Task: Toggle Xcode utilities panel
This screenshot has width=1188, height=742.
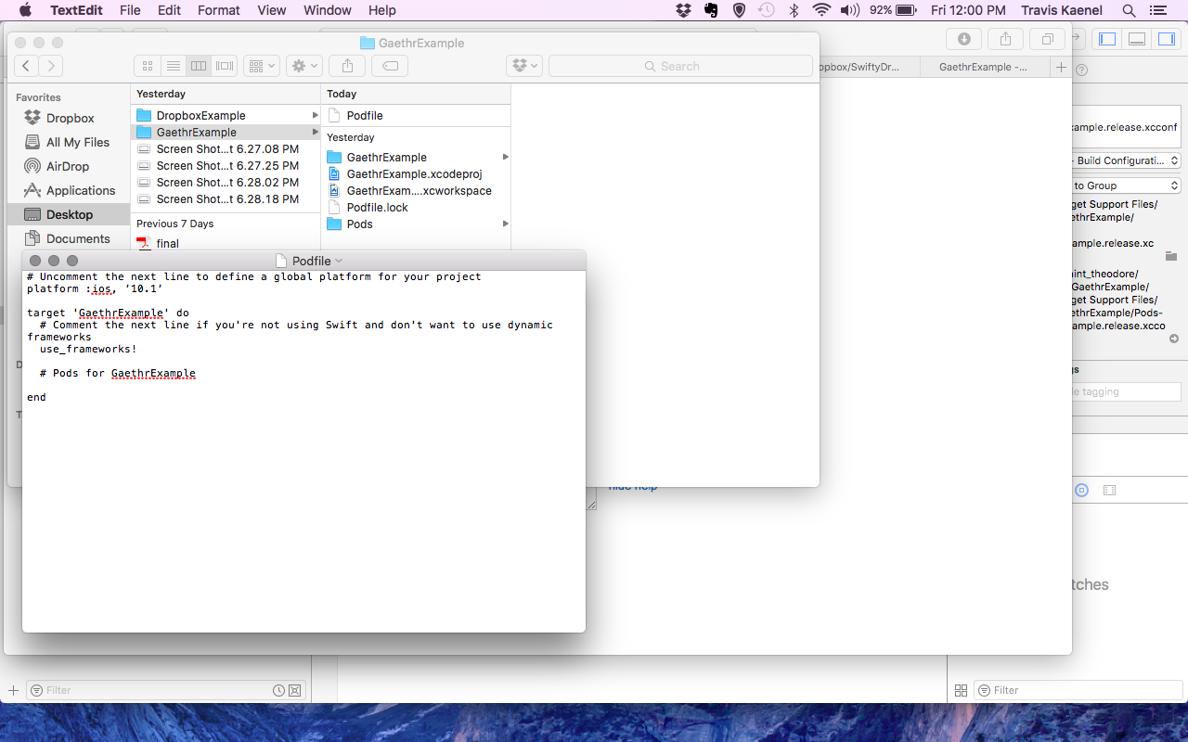Action: pyautogui.click(x=1166, y=39)
